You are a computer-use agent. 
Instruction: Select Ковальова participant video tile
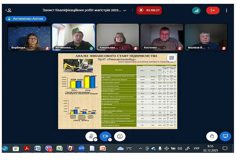pyautogui.click(x=117, y=37)
